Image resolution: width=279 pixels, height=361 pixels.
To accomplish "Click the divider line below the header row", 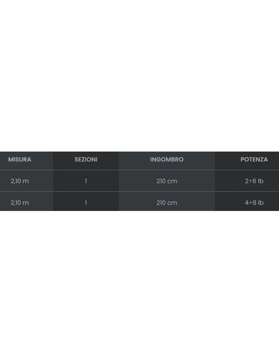I will tap(139, 170).
